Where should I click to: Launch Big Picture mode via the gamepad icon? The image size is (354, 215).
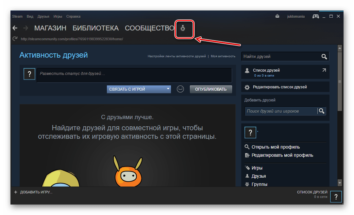(316, 16)
